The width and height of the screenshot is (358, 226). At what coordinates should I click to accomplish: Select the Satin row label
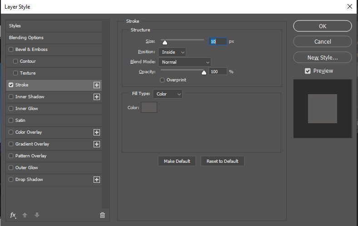pos(20,121)
